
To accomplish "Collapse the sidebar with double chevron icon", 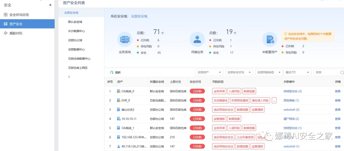I will pos(50,5).
